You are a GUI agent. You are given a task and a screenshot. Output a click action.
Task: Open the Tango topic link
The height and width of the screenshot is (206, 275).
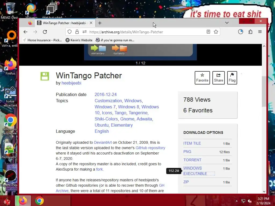[x=120, y=113]
